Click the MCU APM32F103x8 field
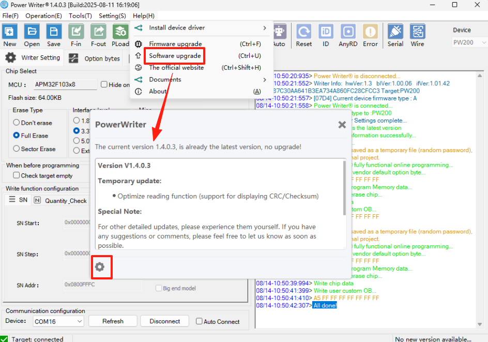This screenshot has height=342, width=488. pyautogui.click(x=65, y=84)
